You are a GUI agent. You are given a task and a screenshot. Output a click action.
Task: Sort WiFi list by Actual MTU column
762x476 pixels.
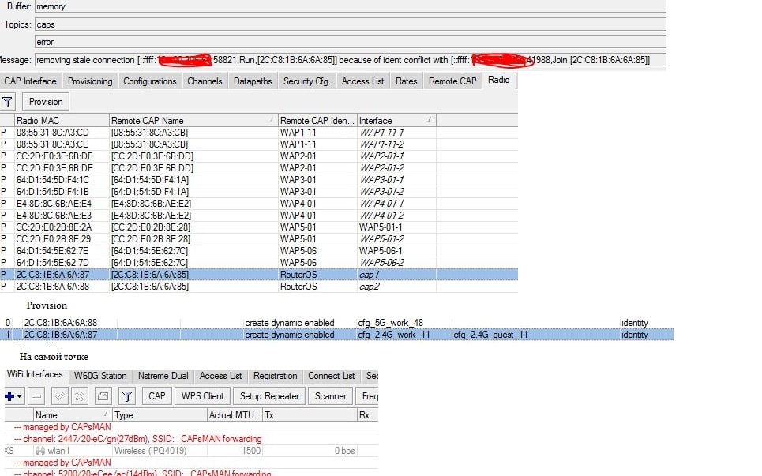tap(235, 415)
